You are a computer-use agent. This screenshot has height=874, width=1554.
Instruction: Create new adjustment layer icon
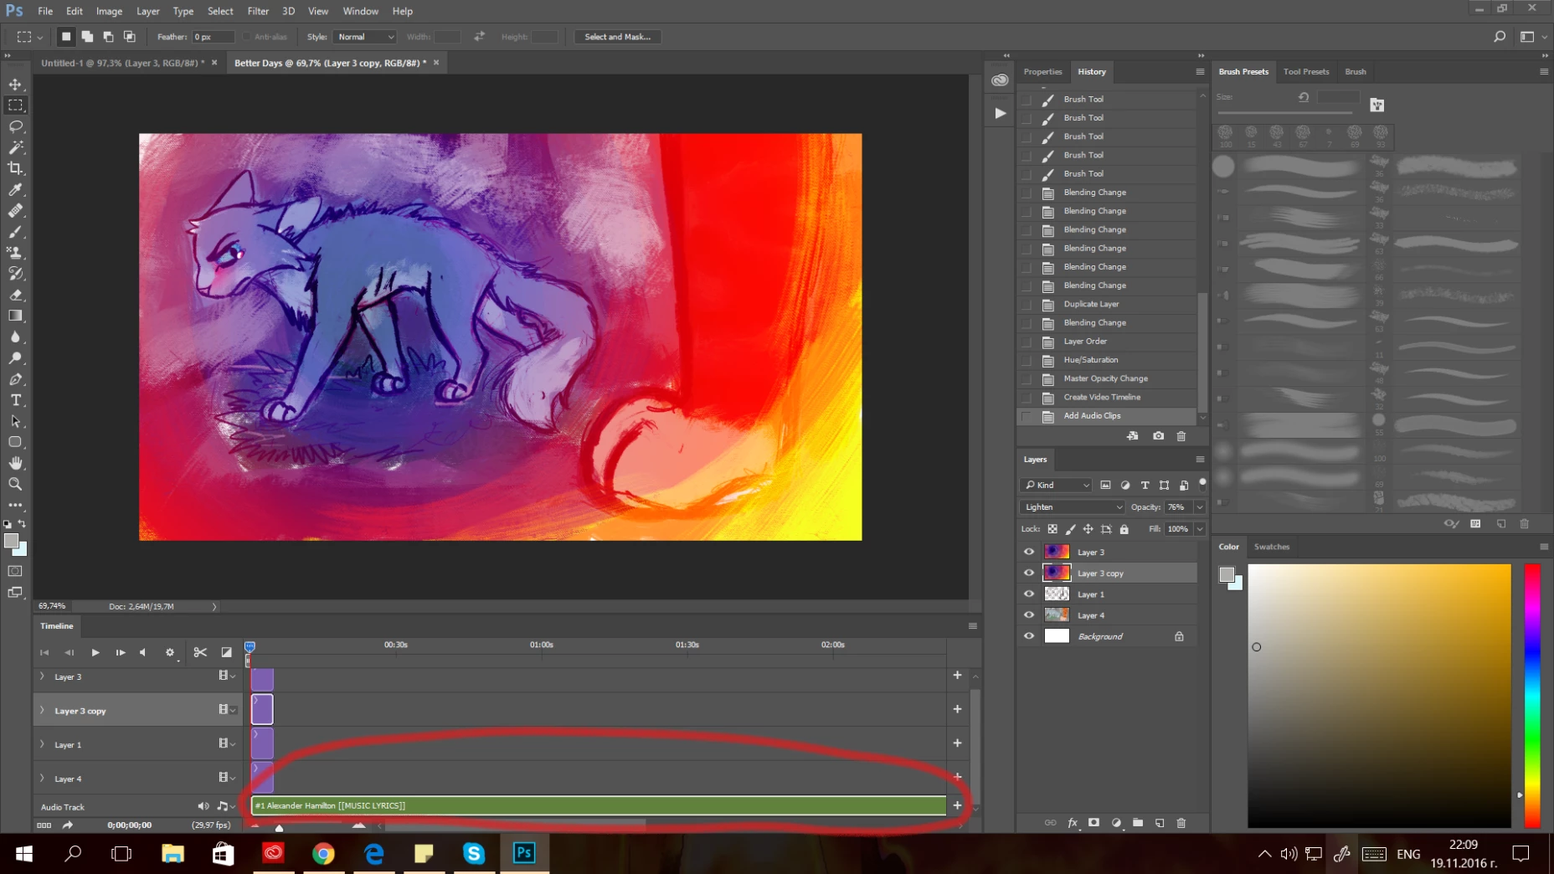tap(1116, 823)
